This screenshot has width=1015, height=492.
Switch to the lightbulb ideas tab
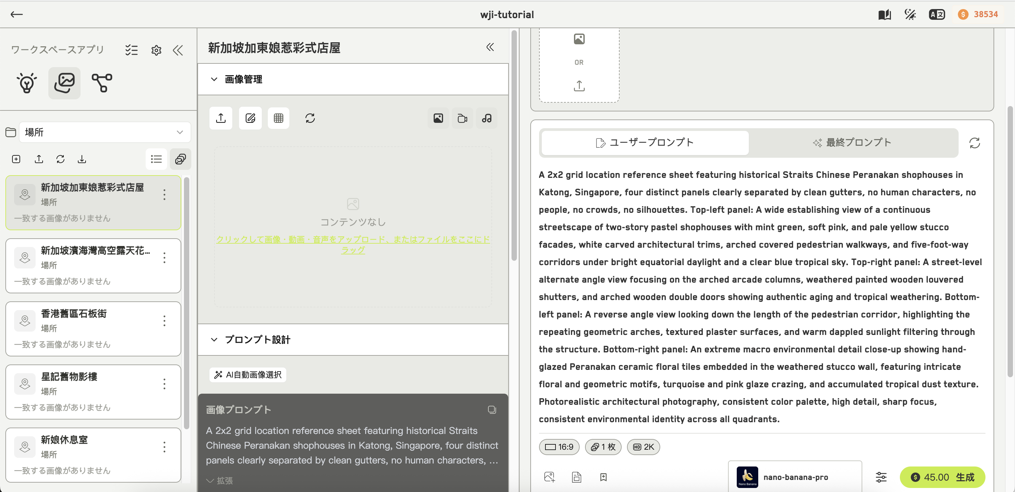(27, 83)
